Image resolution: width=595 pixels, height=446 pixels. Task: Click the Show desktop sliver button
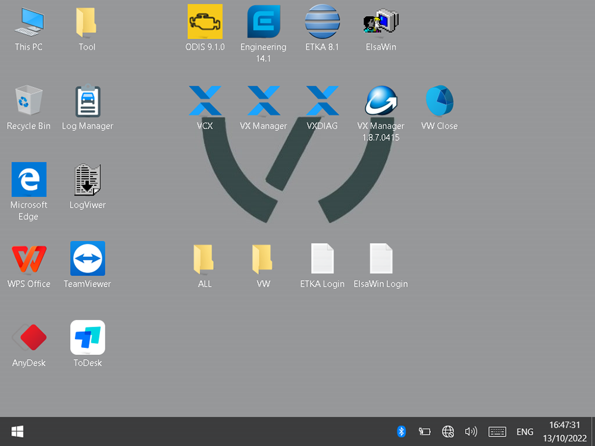point(593,432)
